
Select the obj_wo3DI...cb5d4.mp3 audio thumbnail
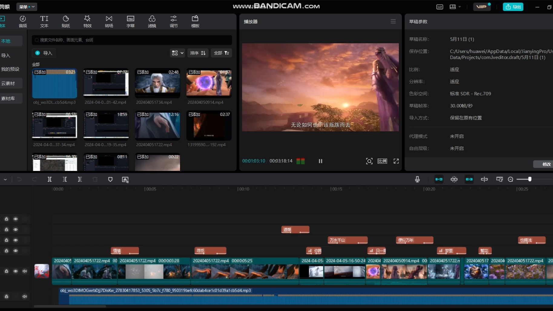54,83
